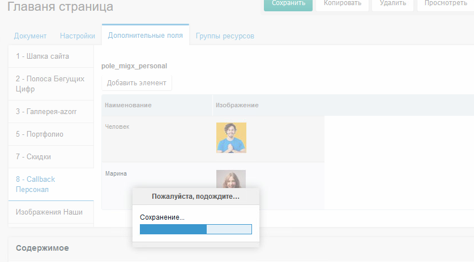Go to the Группы ресурсов tab
This screenshot has width=474, height=262.
pos(225,36)
